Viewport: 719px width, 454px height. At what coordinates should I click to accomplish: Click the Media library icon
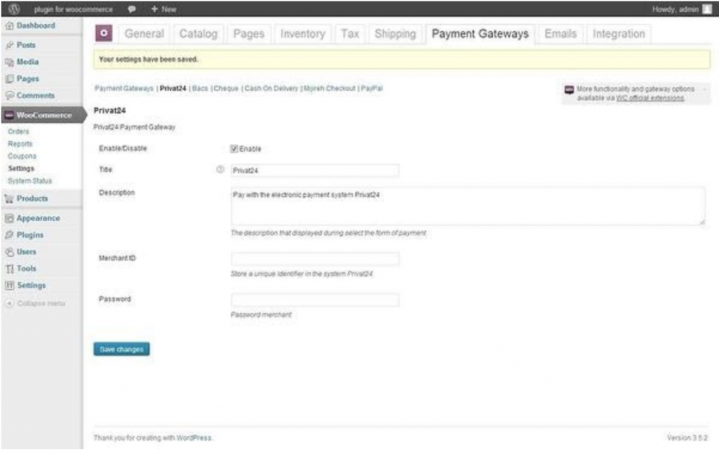[9, 62]
